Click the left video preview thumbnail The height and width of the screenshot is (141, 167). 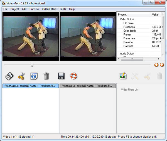pos(30,36)
